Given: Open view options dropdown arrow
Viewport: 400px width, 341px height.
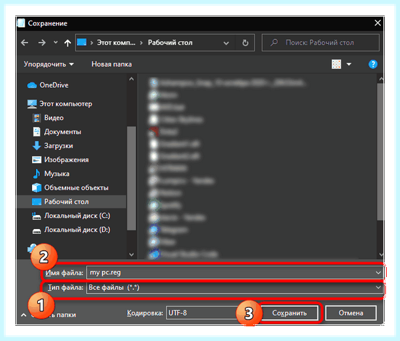Looking at the screenshot, I should click(349, 64).
